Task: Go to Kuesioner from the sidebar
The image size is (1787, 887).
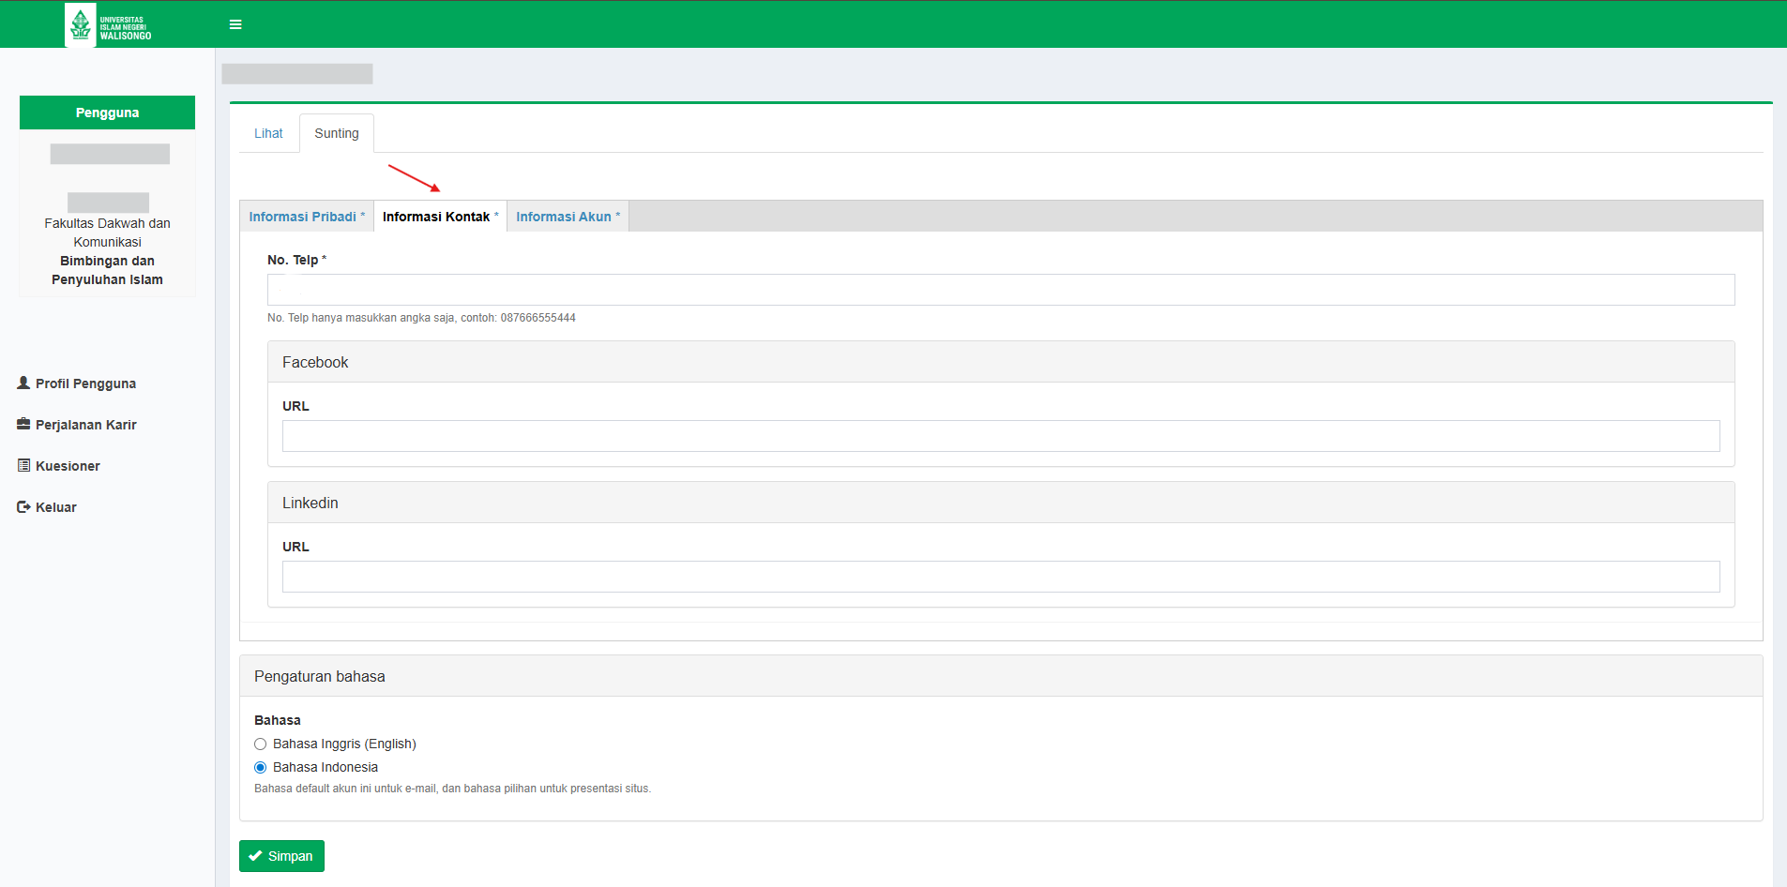Action: (x=68, y=466)
